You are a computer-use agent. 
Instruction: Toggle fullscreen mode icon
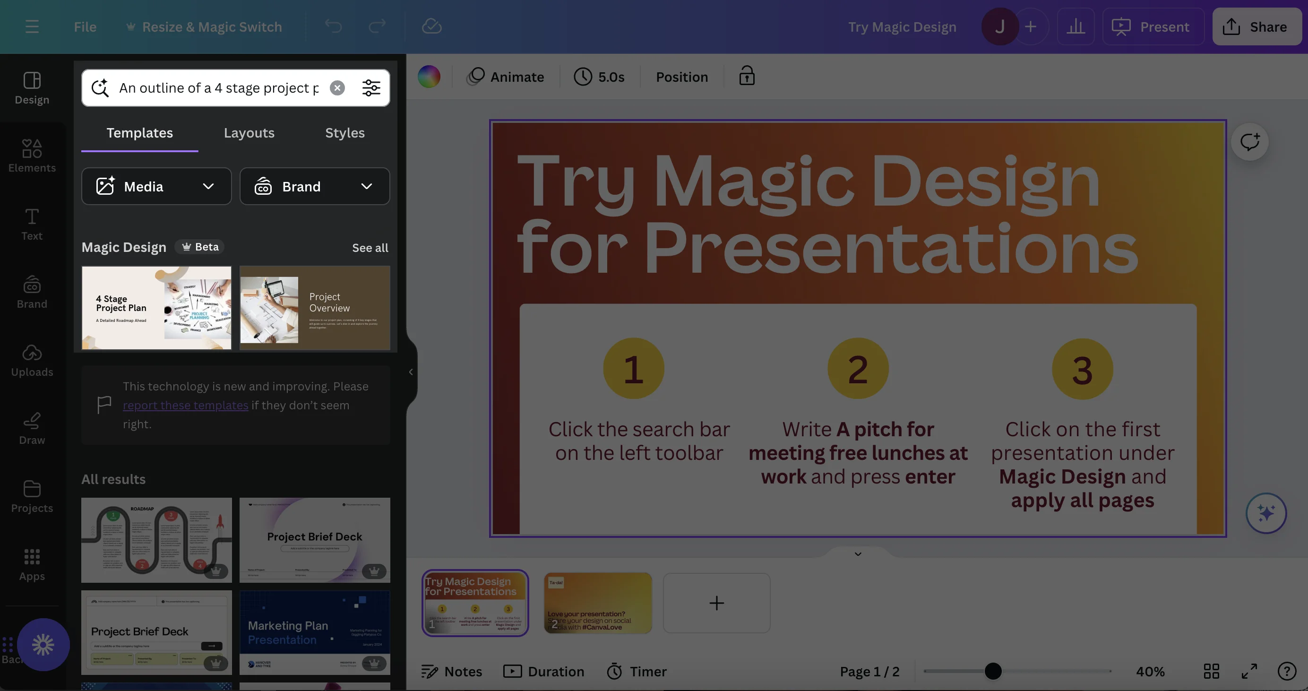point(1249,671)
